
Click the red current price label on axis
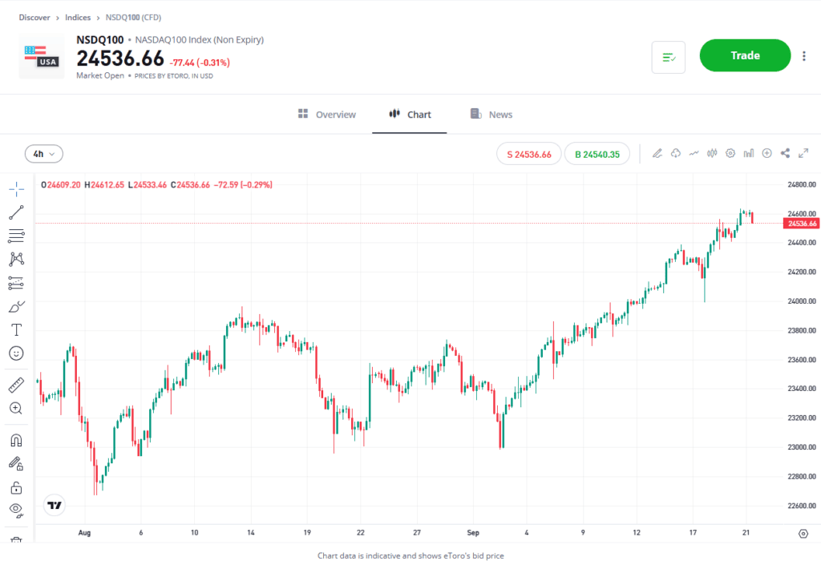pyautogui.click(x=799, y=224)
